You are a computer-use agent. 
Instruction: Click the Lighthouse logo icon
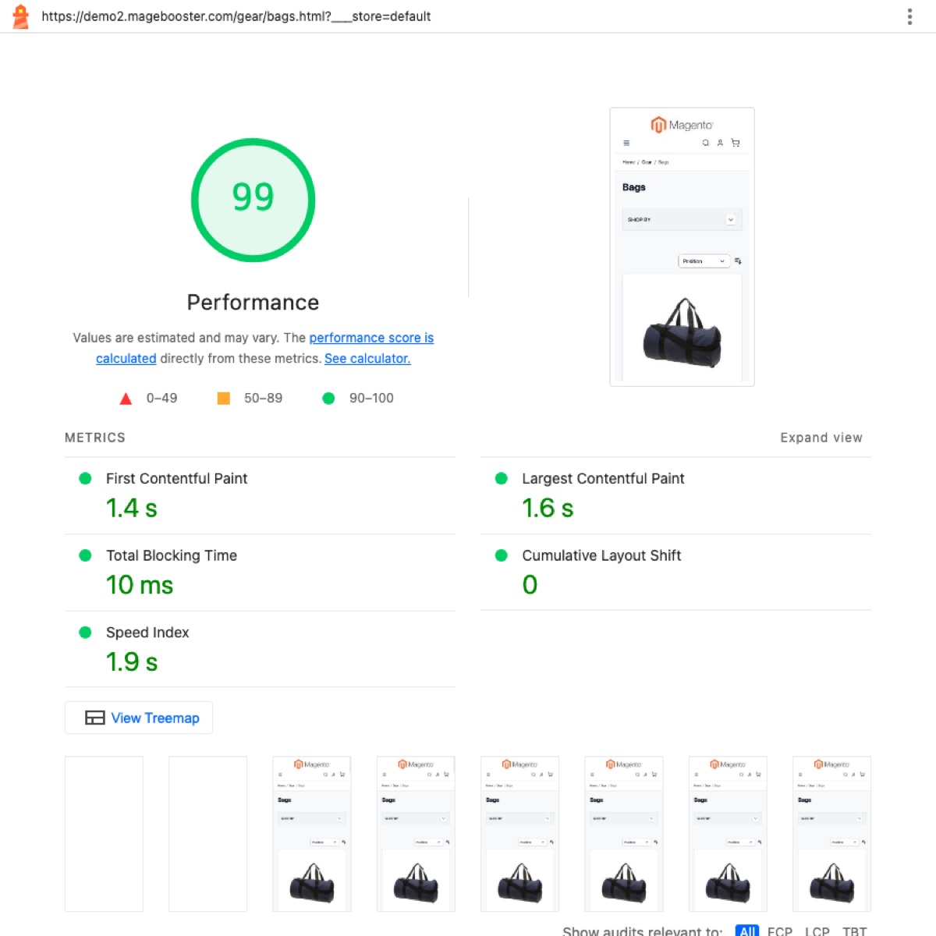tap(21, 16)
